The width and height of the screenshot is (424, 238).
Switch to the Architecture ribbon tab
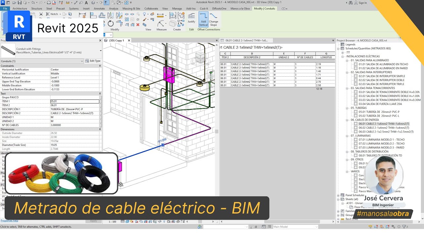(x=20, y=8)
